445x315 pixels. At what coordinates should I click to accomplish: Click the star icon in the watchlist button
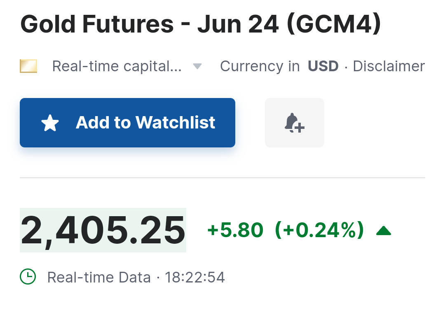50,123
